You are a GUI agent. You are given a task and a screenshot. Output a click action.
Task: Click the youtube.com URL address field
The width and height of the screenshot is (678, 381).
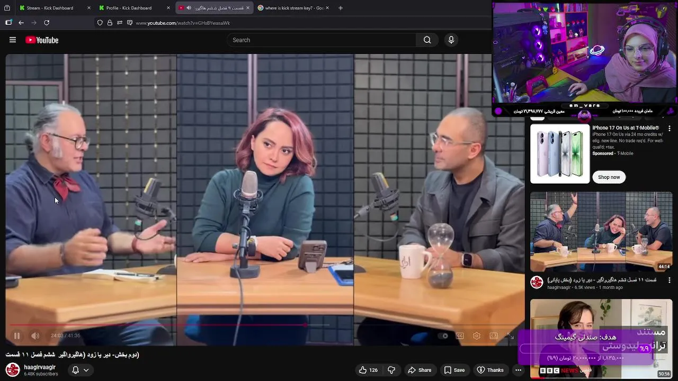coord(183,23)
